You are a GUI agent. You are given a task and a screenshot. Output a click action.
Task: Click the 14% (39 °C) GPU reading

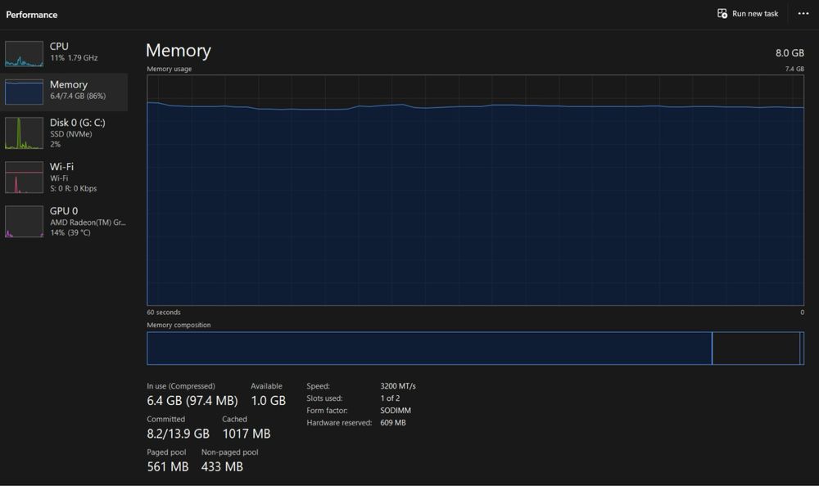(70, 233)
